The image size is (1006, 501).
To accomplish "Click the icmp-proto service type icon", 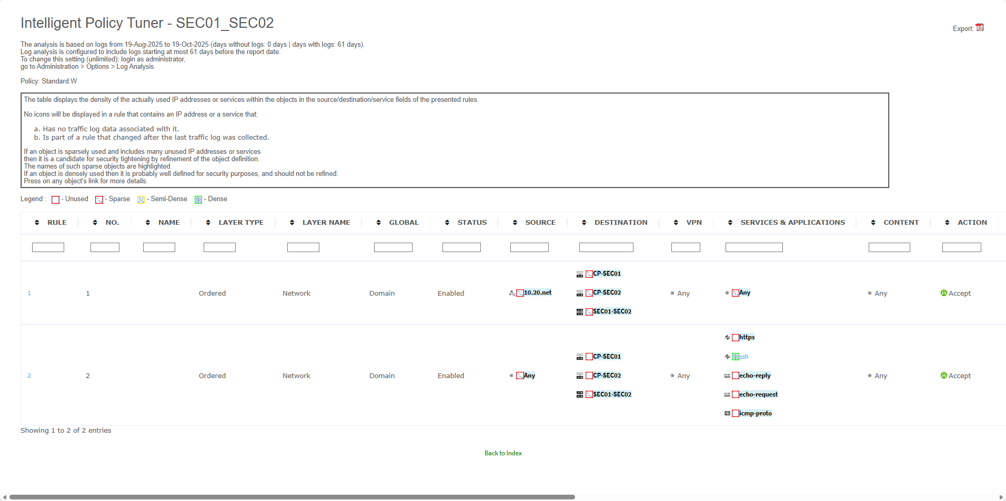I will 727,413.
